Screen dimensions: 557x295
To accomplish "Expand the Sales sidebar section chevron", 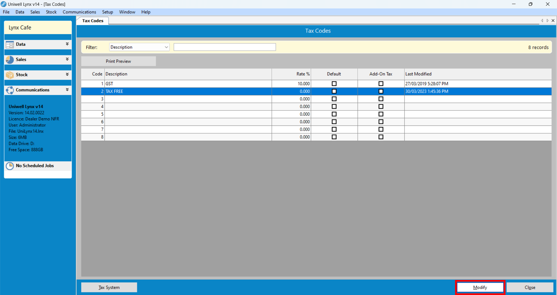I will coord(67,59).
